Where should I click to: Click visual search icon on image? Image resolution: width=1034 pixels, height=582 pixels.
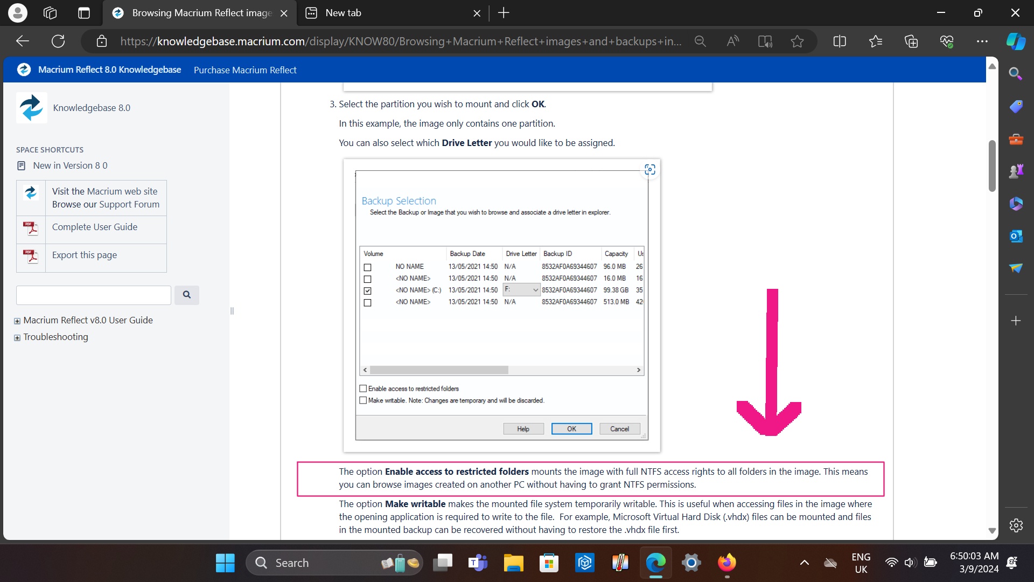tap(650, 170)
